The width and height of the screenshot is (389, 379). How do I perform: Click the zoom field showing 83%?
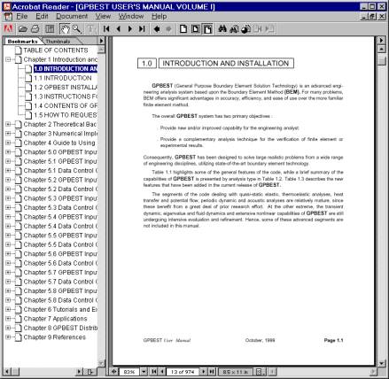pos(129,372)
